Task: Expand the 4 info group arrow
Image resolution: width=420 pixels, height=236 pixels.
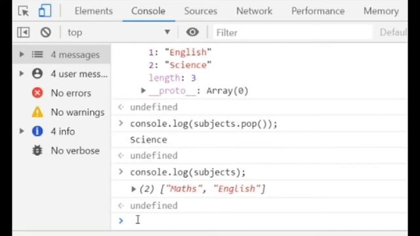Action: pyautogui.click(x=22, y=131)
